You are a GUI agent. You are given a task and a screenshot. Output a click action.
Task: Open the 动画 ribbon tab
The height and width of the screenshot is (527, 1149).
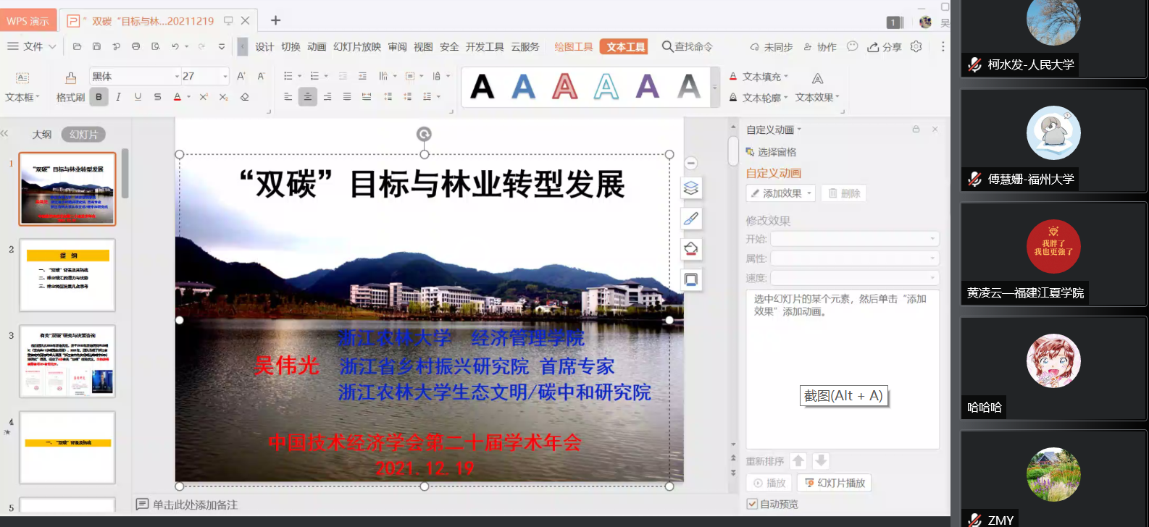(x=317, y=47)
